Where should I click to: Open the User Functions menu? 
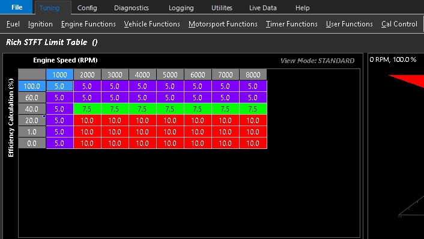350,24
